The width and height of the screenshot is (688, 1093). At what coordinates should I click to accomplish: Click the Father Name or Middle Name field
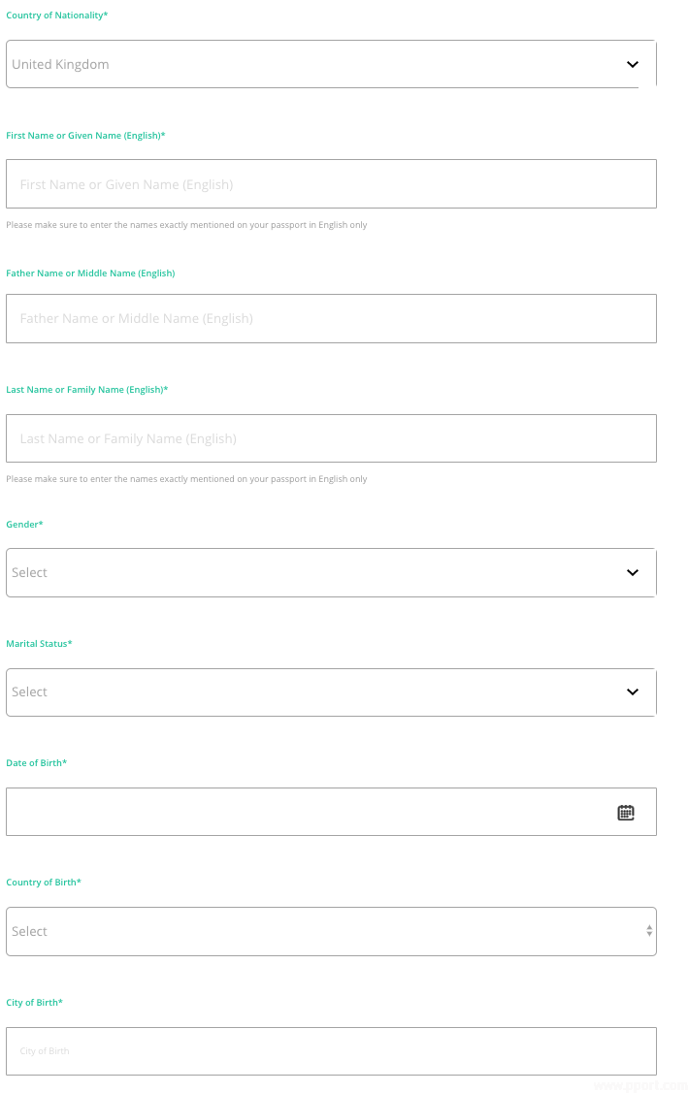pyautogui.click(x=331, y=318)
